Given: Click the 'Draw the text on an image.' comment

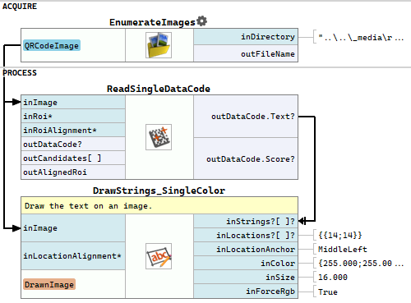Looking at the screenshot, I should [159, 205].
